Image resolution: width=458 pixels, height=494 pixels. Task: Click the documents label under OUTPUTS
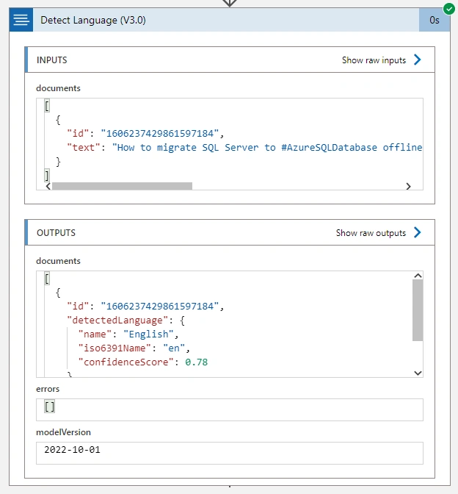58,261
